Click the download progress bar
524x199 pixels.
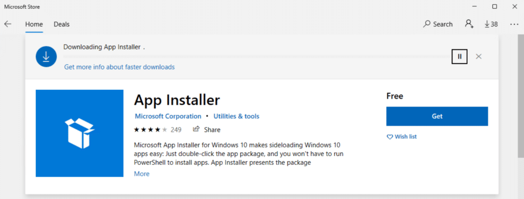257,57
